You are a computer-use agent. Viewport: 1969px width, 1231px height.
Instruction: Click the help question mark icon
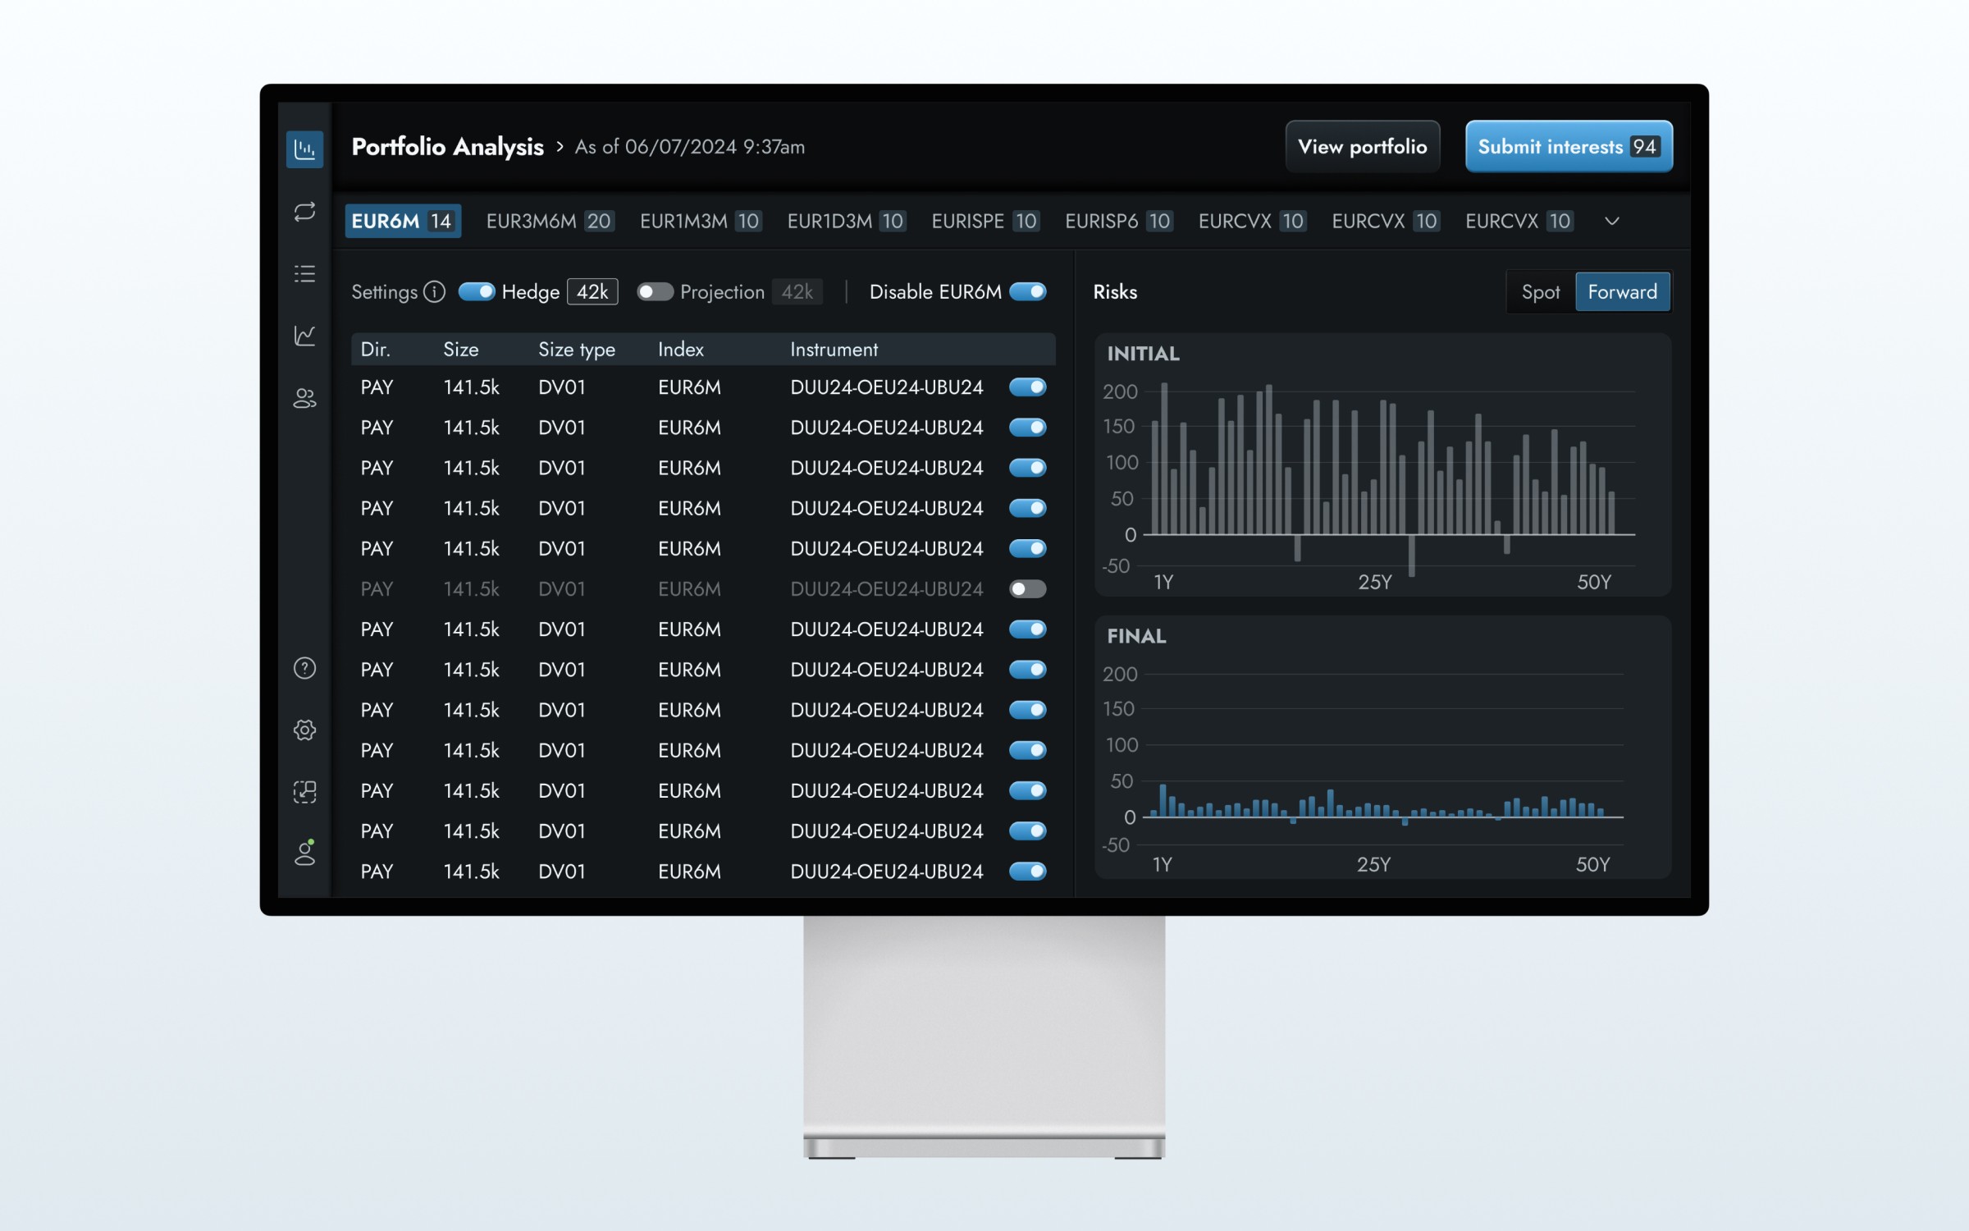304,668
